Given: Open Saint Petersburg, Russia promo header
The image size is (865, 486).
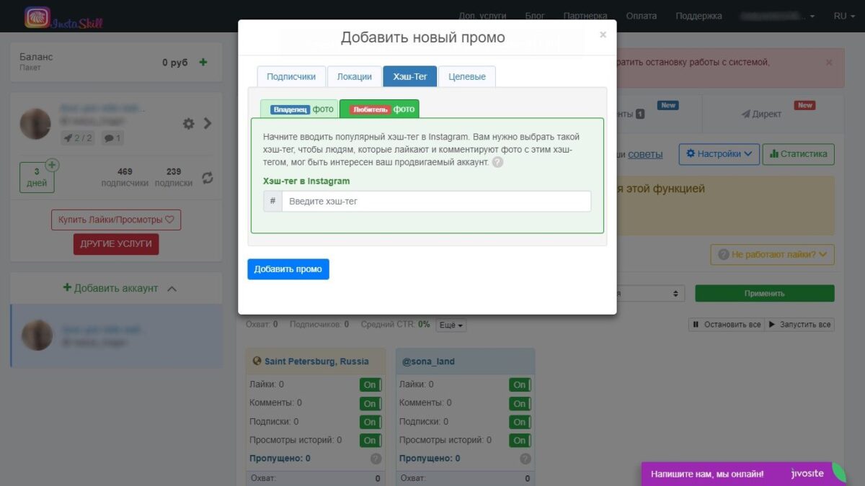Looking at the screenshot, I should [x=316, y=361].
